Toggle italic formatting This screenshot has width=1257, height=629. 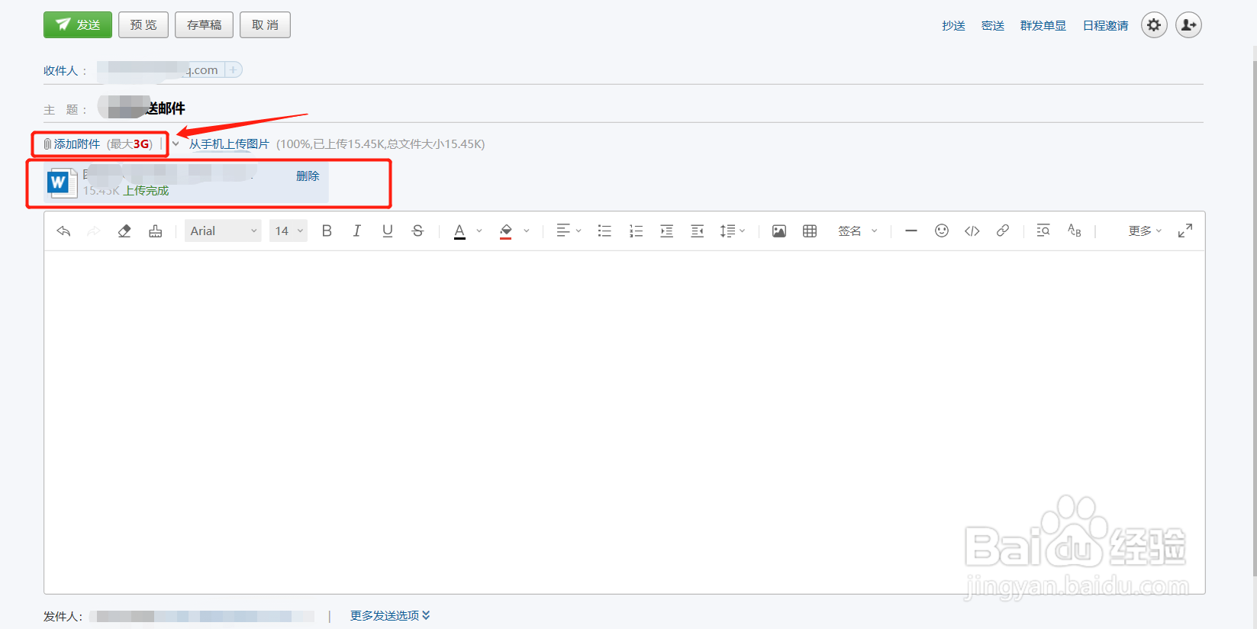356,231
